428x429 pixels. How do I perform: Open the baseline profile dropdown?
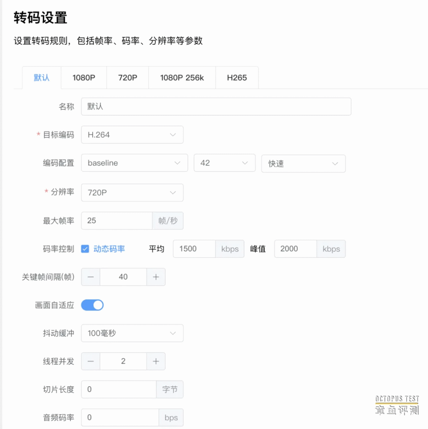tap(135, 163)
